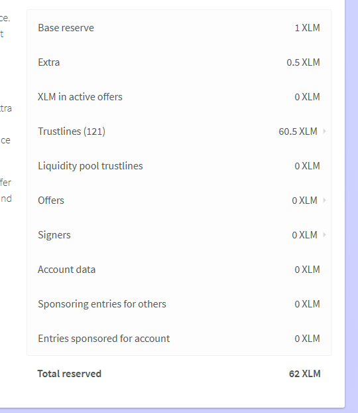Click the Offers 0 XLM amount
This screenshot has width=358, height=413.
[304, 201]
